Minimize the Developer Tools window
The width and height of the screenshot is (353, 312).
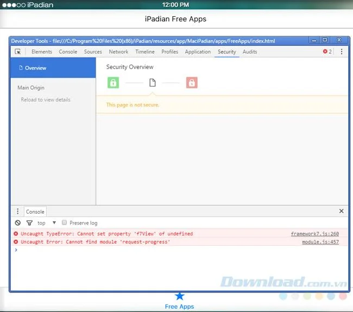(314, 41)
